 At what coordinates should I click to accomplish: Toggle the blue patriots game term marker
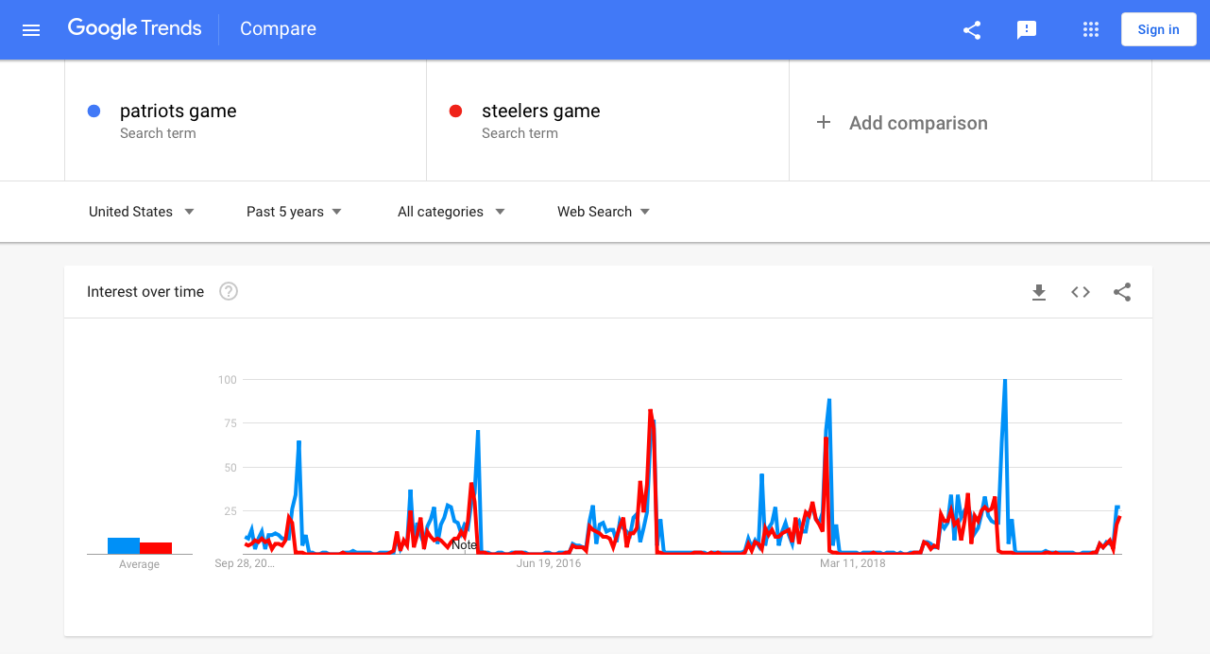[x=94, y=111]
